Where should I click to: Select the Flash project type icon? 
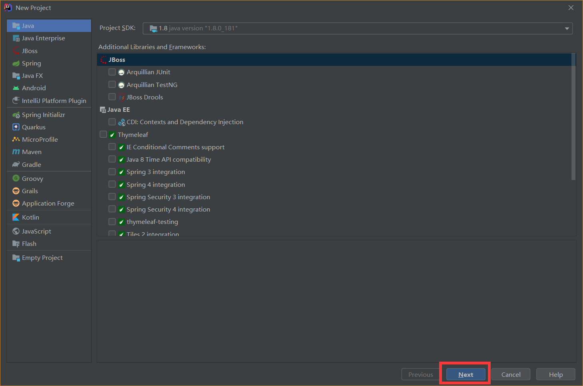point(16,244)
